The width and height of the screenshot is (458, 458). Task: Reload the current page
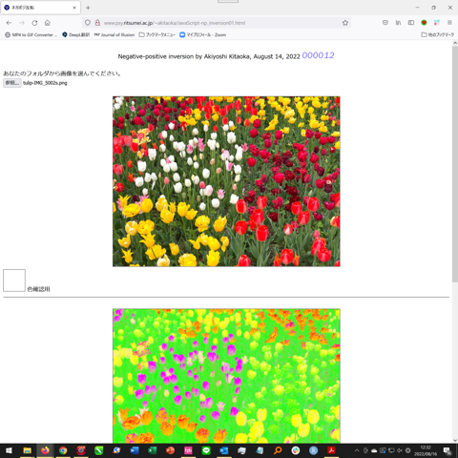(34, 23)
